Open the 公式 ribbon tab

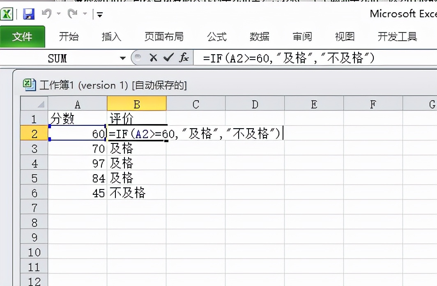click(217, 37)
